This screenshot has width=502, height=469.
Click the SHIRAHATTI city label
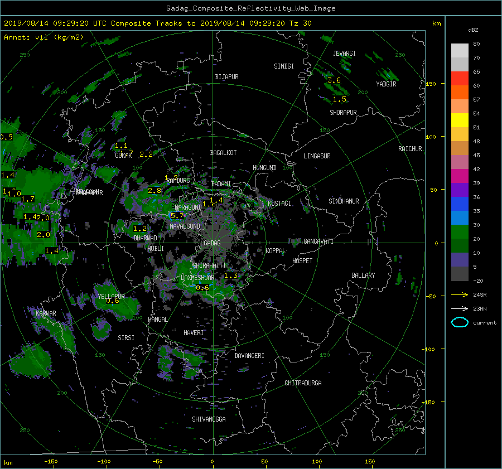click(209, 265)
